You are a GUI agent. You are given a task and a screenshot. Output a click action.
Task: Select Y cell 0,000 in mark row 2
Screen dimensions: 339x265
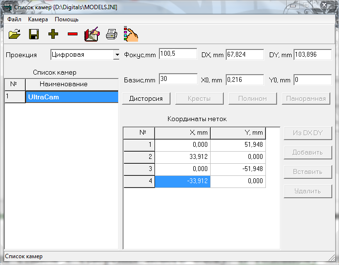(238, 157)
